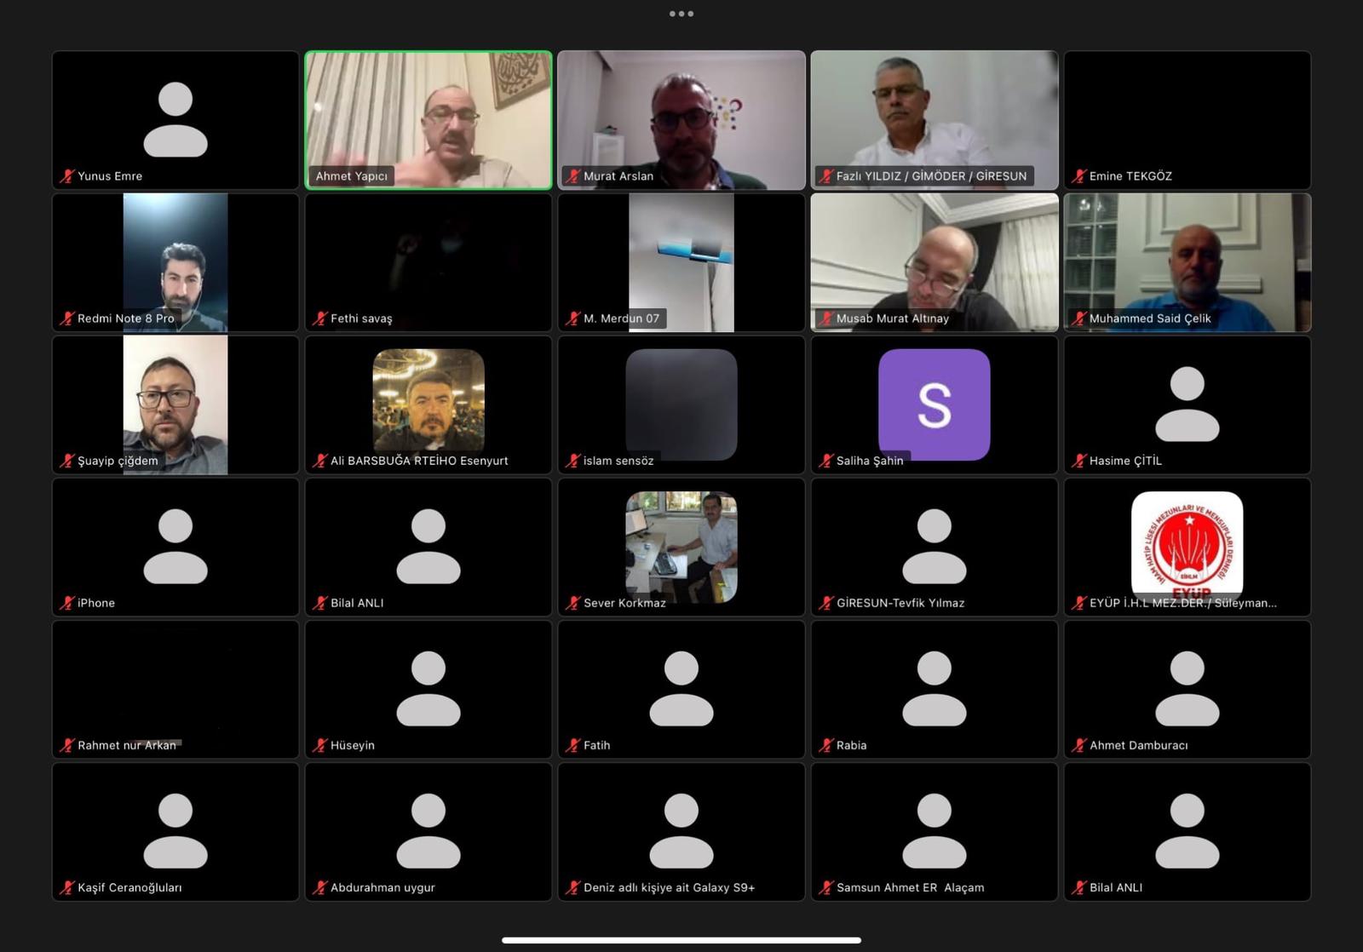Click muted mic icon beside Samsun Ahmet ER

tap(826, 887)
